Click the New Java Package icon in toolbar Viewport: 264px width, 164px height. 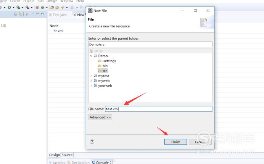coord(37,7)
